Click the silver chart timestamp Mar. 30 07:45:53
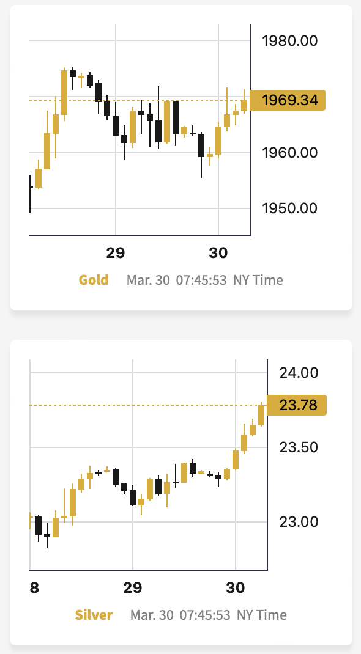The image size is (361, 654). 180,615
